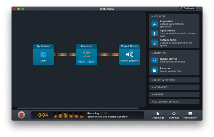The width and height of the screenshot is (214, 137).
Task: Click the speaker icon in Output Device block
Action: click(129, 54)
